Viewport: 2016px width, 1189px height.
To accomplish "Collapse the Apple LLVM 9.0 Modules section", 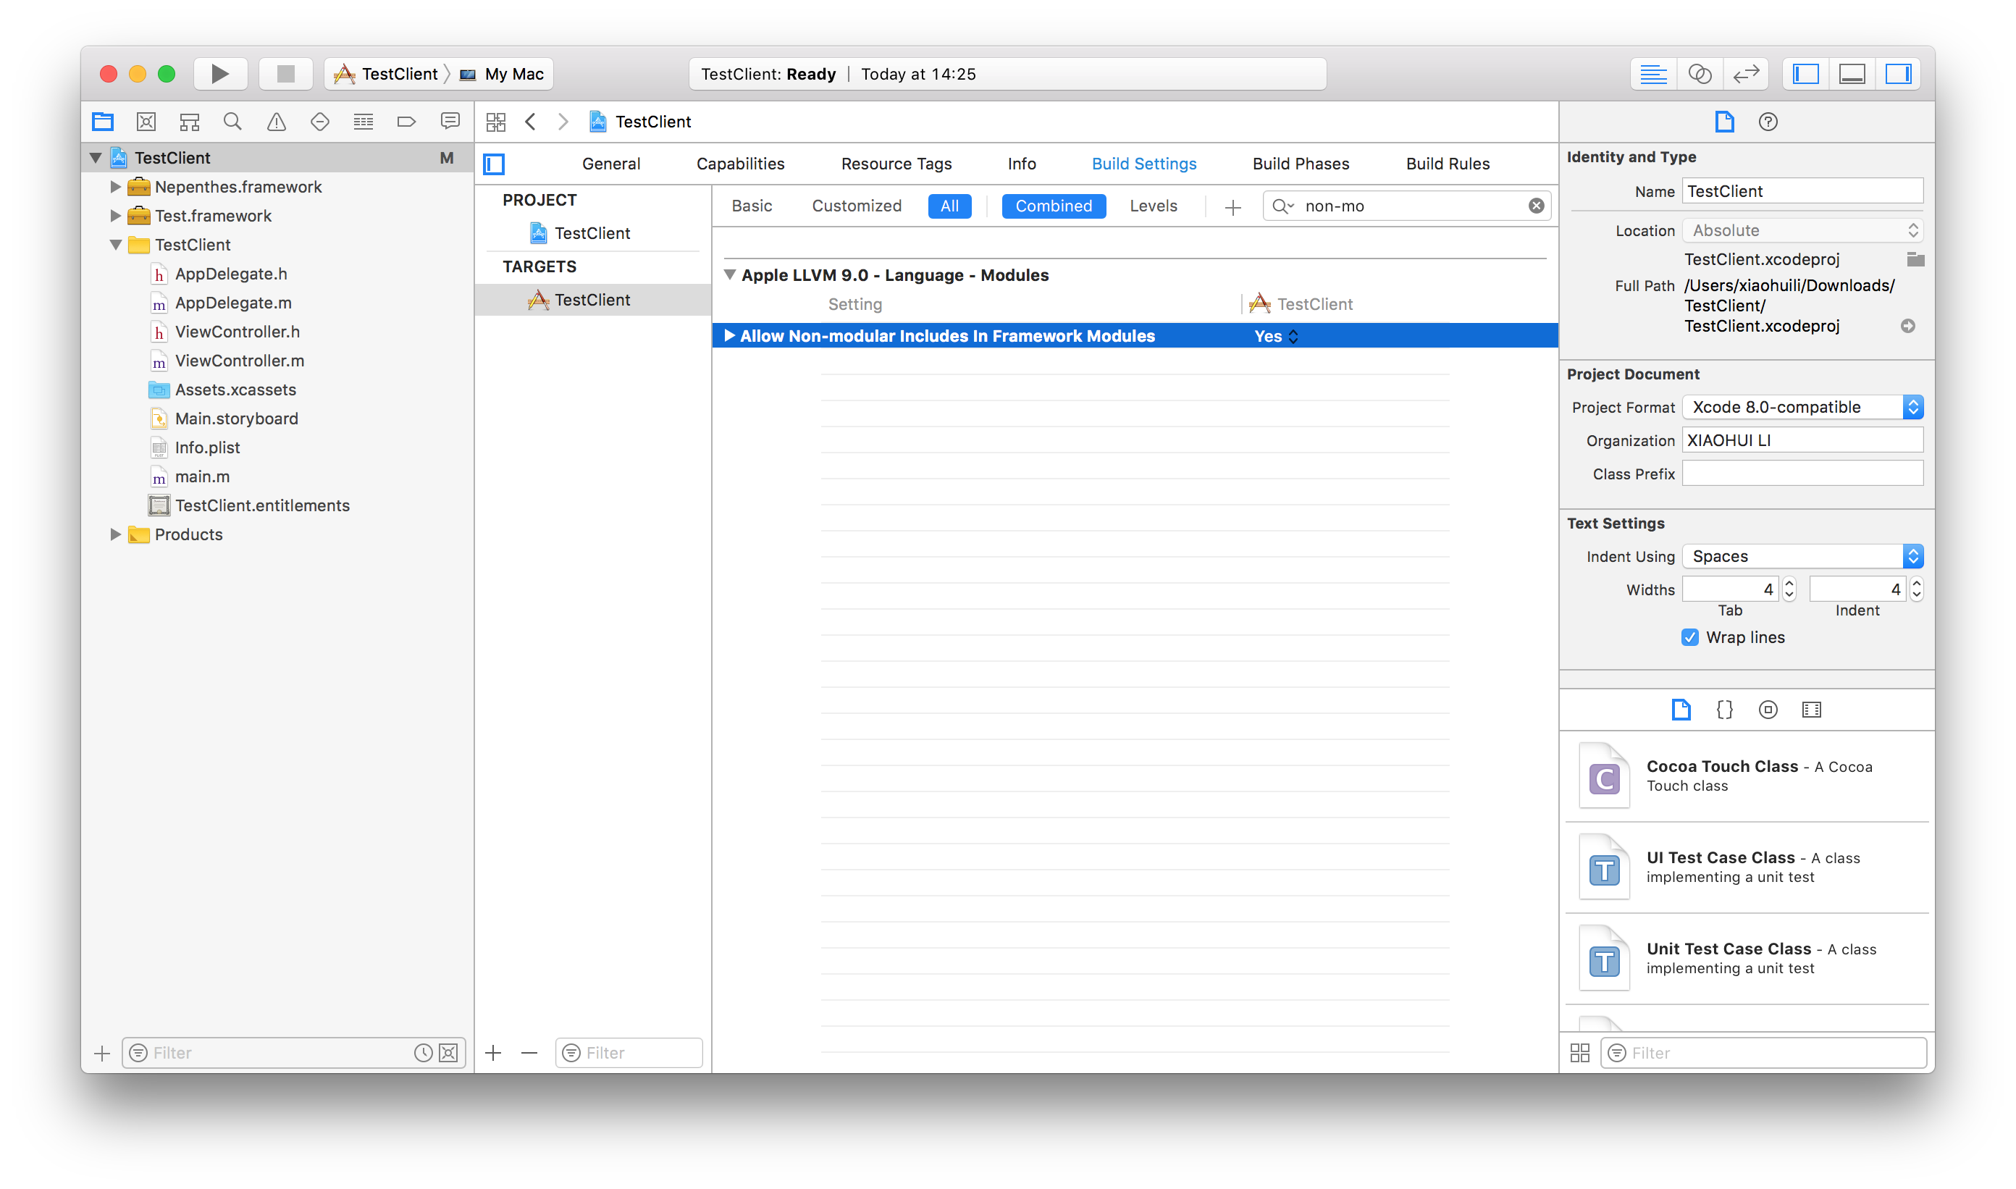I will point(730,275).
